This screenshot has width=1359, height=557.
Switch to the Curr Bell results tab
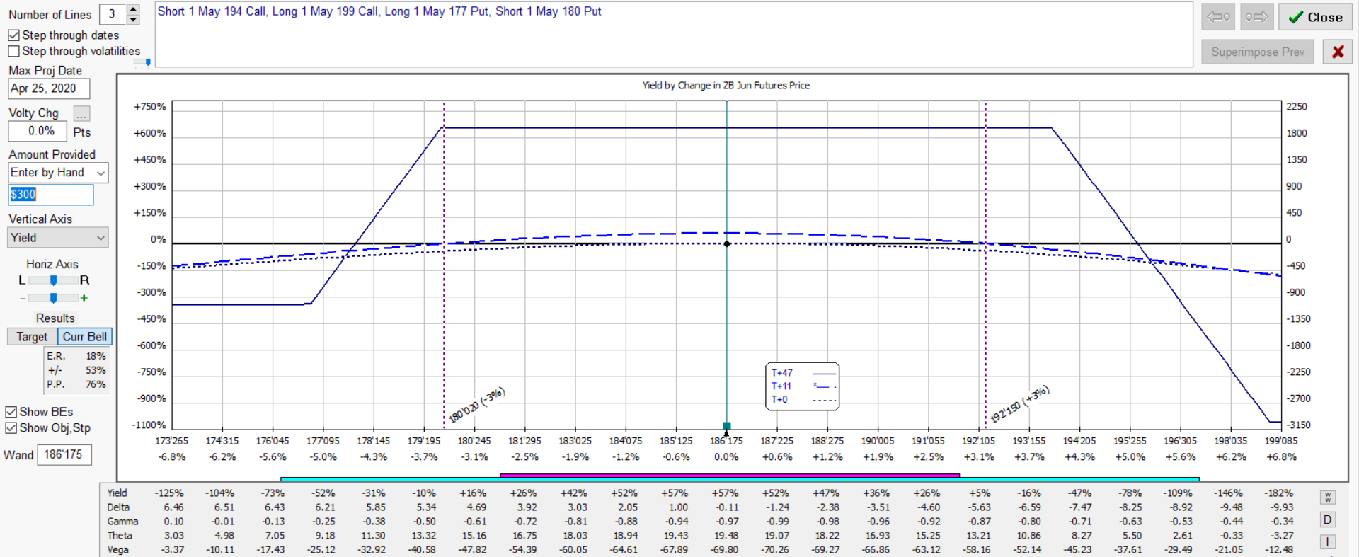[85, 337]
